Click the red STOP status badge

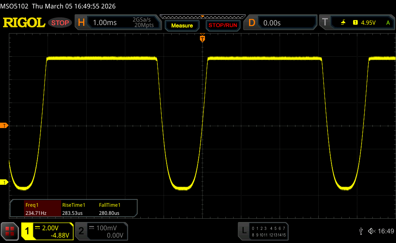pos(60,23)
